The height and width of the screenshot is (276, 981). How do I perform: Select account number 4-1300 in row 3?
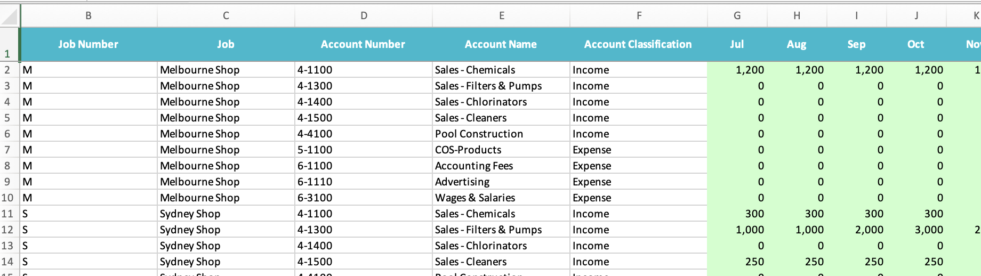click(364, 86)
